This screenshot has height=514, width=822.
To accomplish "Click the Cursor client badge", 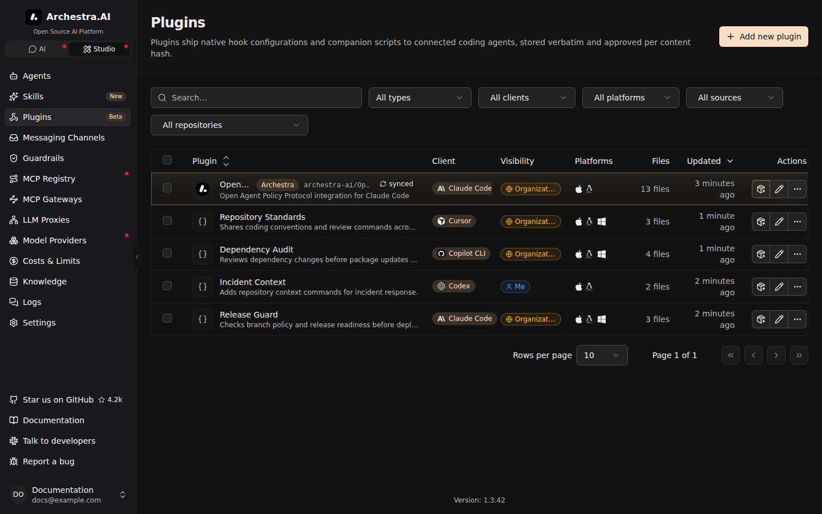I will [x=454, y=221].
